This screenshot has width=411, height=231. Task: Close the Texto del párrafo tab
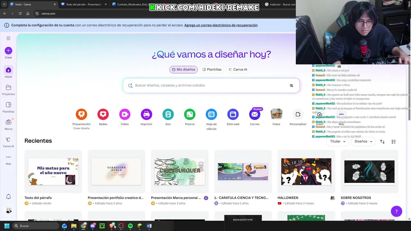(106, 4)
